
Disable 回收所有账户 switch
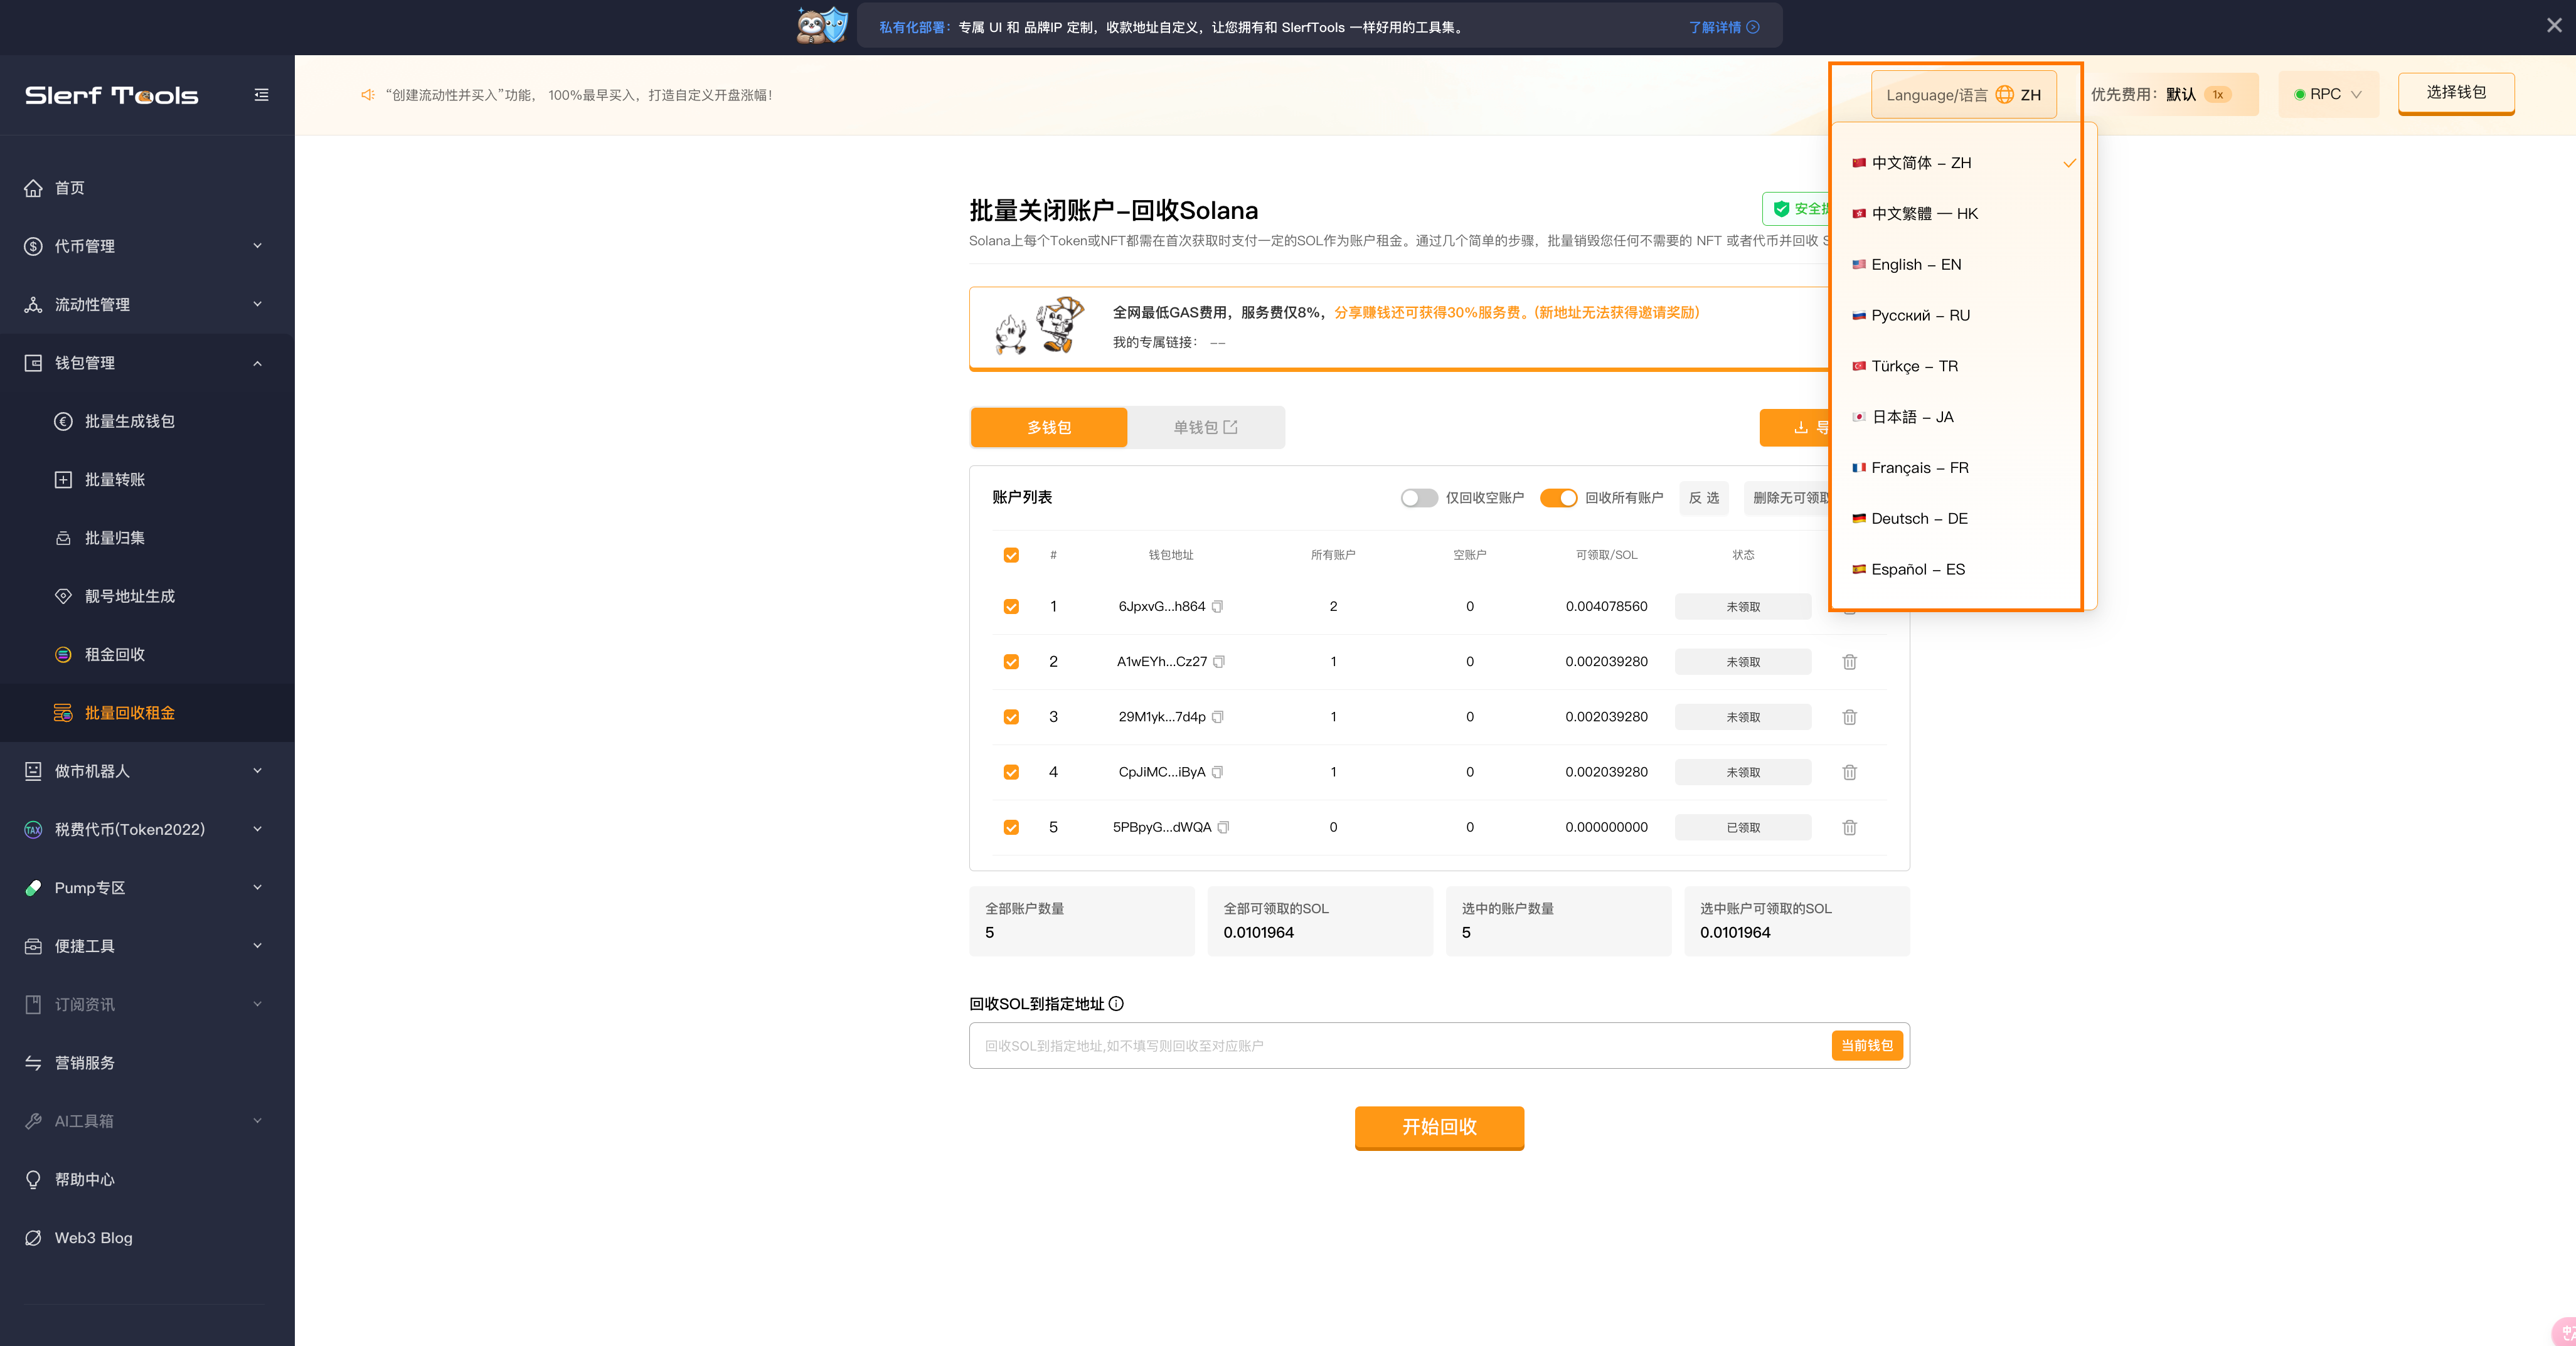(x=1558, y=498)
